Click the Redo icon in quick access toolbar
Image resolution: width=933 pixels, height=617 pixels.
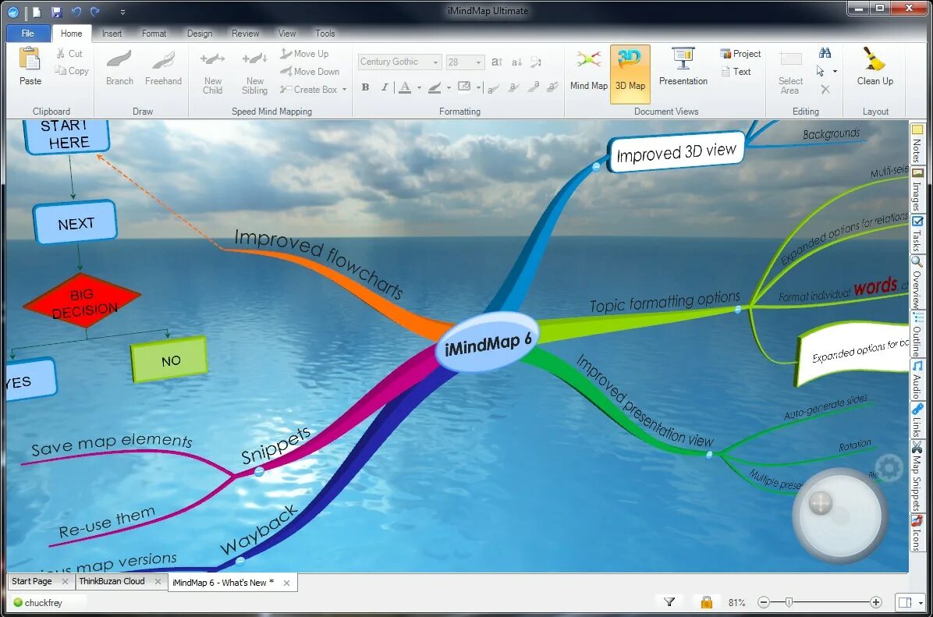pyautogui.click(x=95, y=12)
